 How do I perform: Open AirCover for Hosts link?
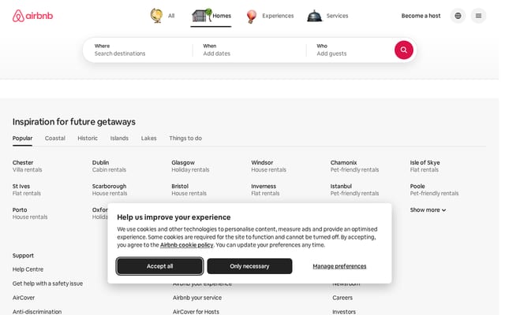click(196, 312)
